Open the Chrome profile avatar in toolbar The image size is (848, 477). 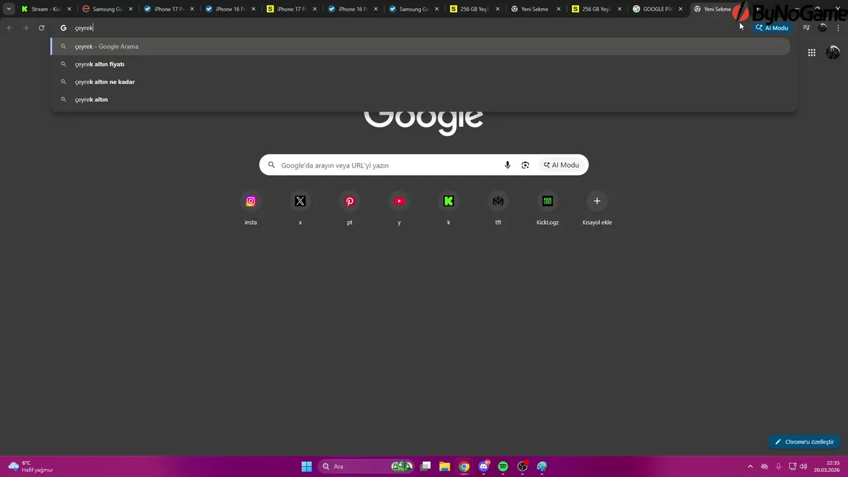pos(823,28)
